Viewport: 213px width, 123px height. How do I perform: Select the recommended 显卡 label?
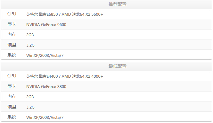point(12,24)
